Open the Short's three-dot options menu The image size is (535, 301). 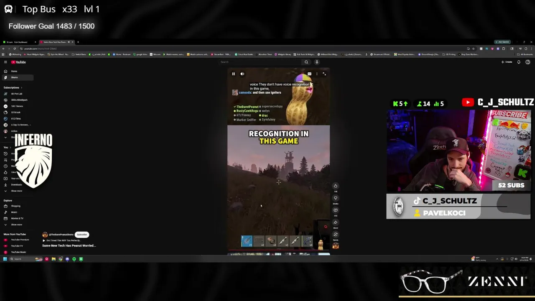317,74
